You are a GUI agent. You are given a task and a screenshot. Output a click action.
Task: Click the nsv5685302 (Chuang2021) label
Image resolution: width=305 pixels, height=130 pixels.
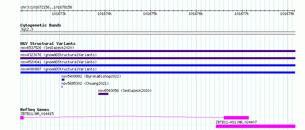point(85,83)
